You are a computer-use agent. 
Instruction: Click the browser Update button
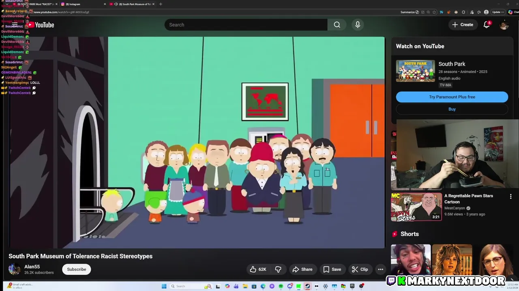click(498, 12)
